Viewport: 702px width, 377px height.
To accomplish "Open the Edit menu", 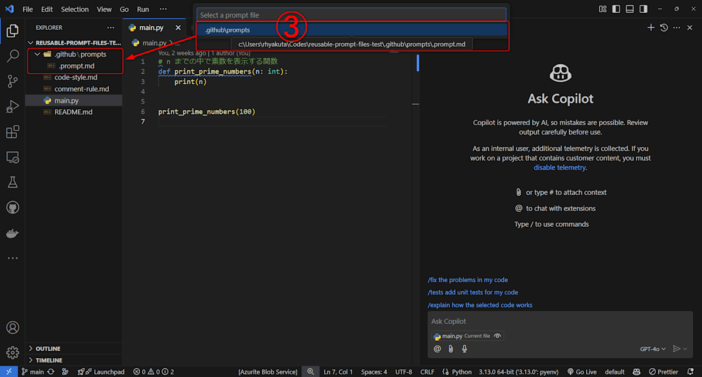I will pyautogui.click(x=47, y=9).
